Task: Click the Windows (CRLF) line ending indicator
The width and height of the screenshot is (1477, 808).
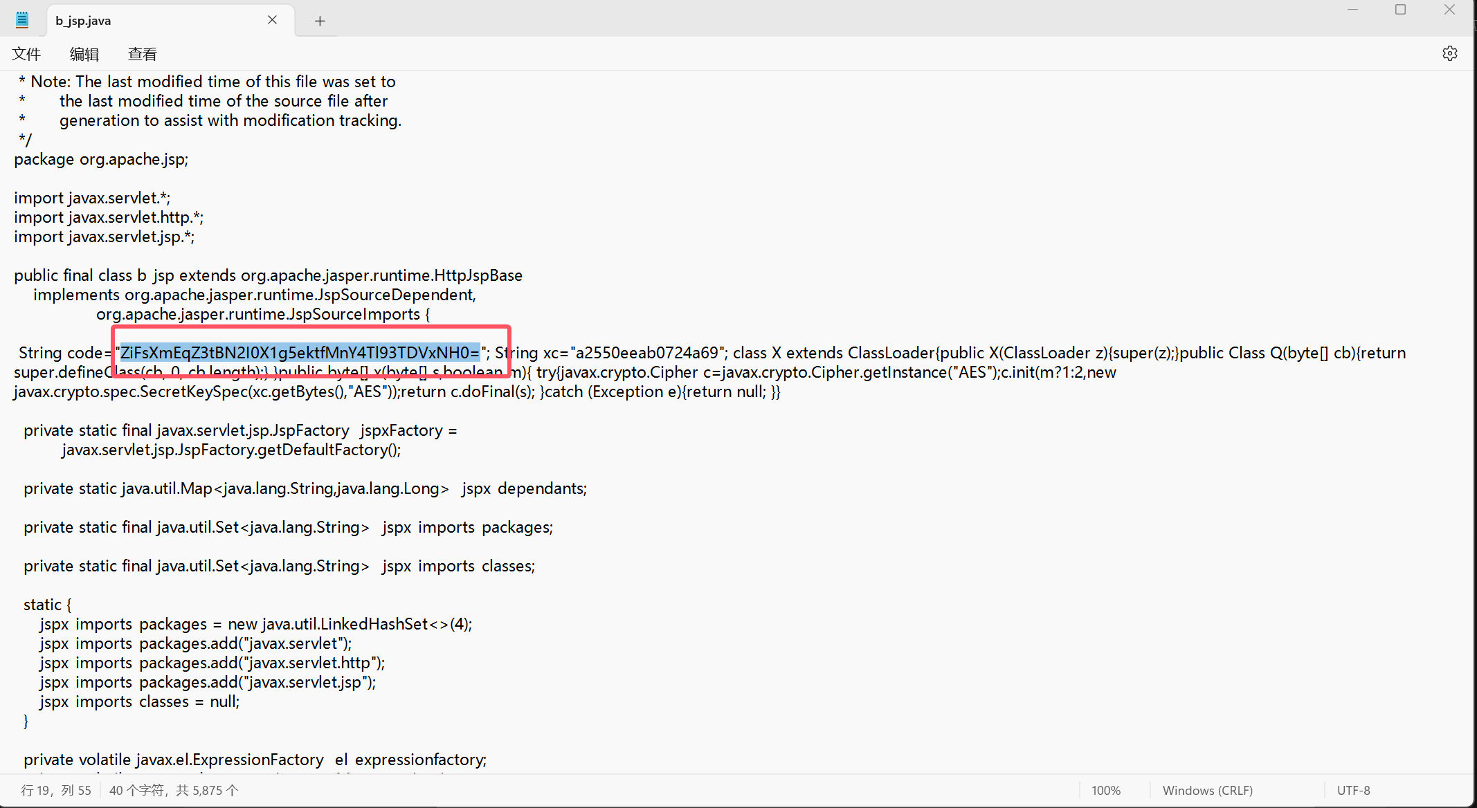Action: [x=1207, y=790]
